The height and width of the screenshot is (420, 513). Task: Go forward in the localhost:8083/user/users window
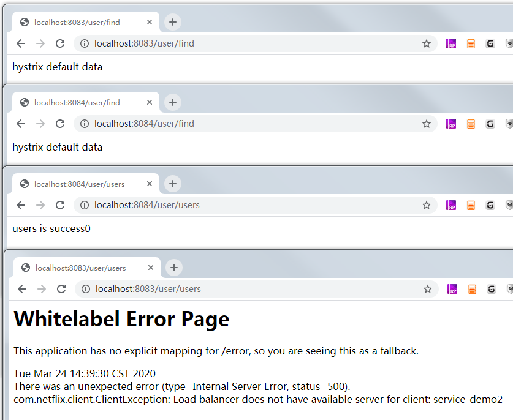pyautogui.click(x=42, y=289)
